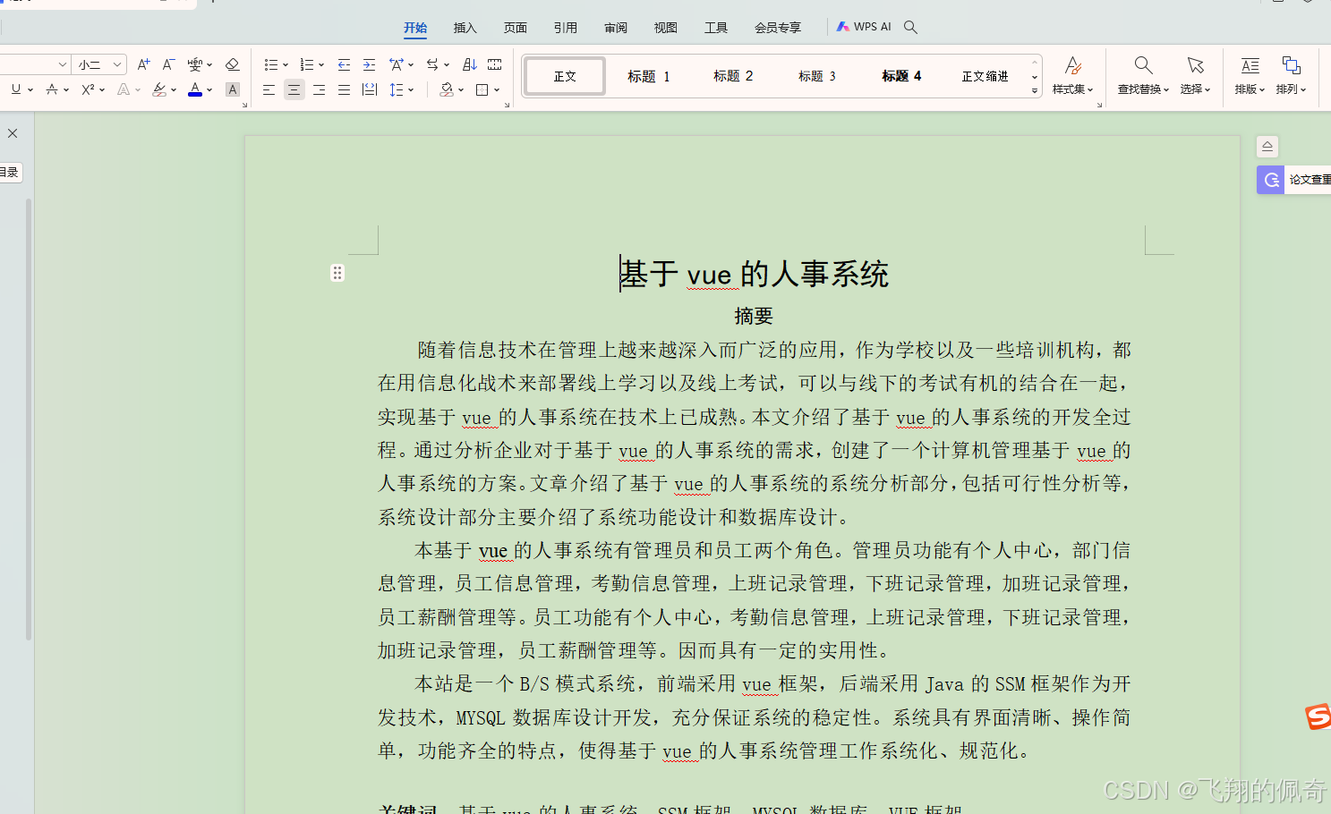This screenshot has width=1331, height=814.
Task: Open 选择 selection tool menu
Action: pos(1195,75)
